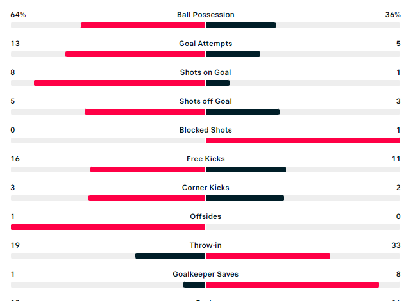The width and height of the screenshot is (404, 301).
Task: Click the home Free Kicks value 16
Action: point(15,159)
